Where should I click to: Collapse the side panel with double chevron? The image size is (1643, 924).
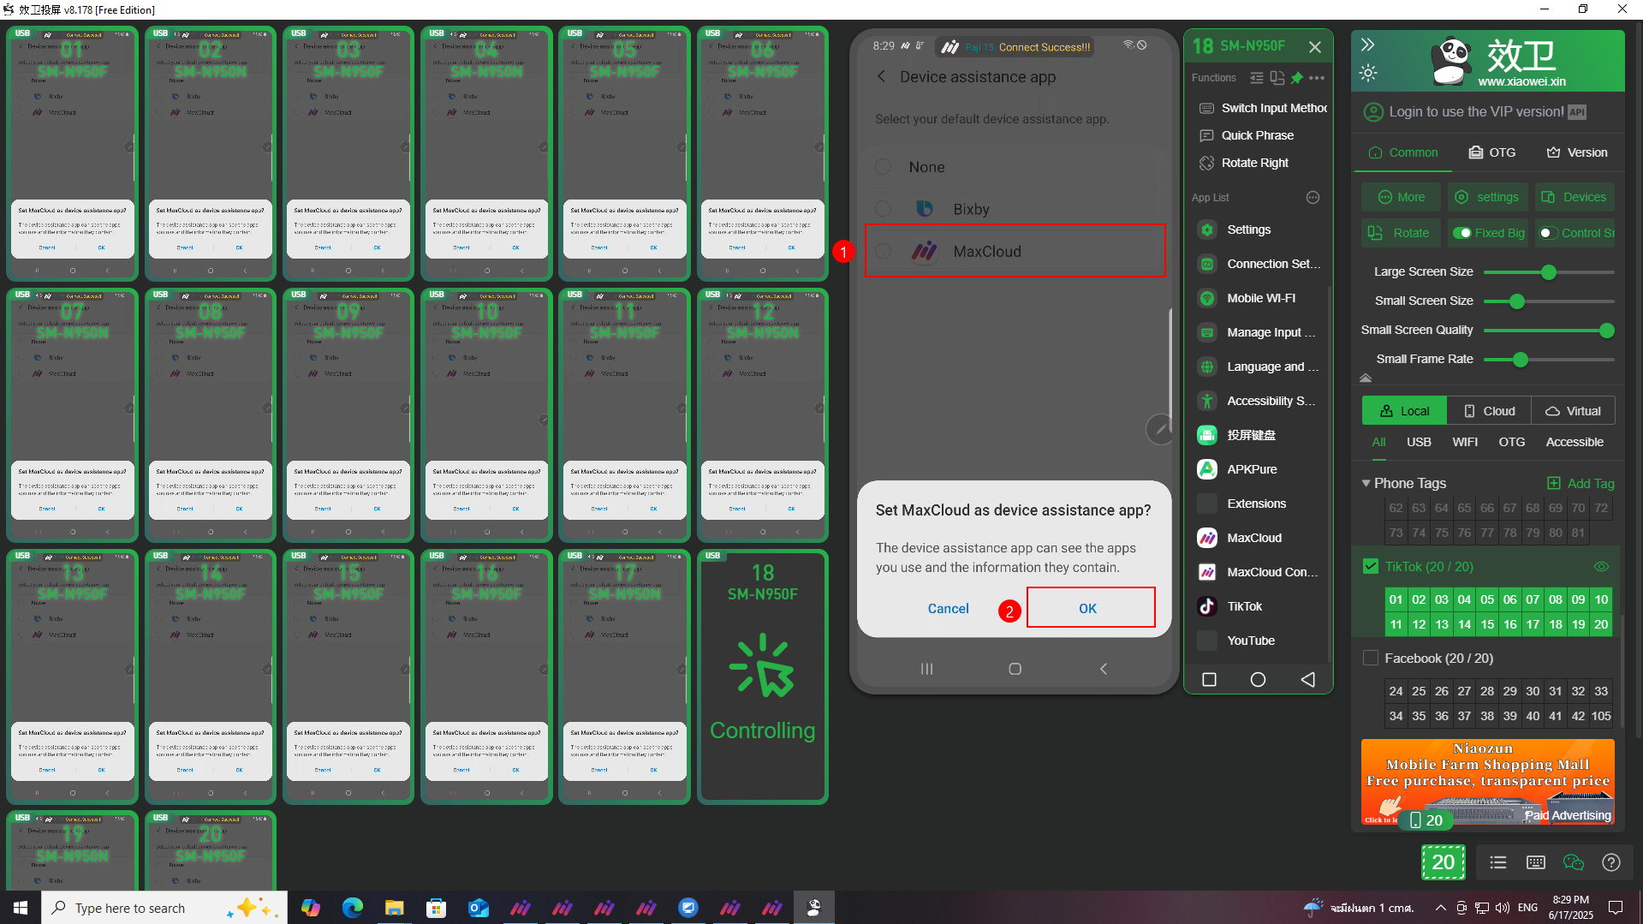tap(1368, 45)
